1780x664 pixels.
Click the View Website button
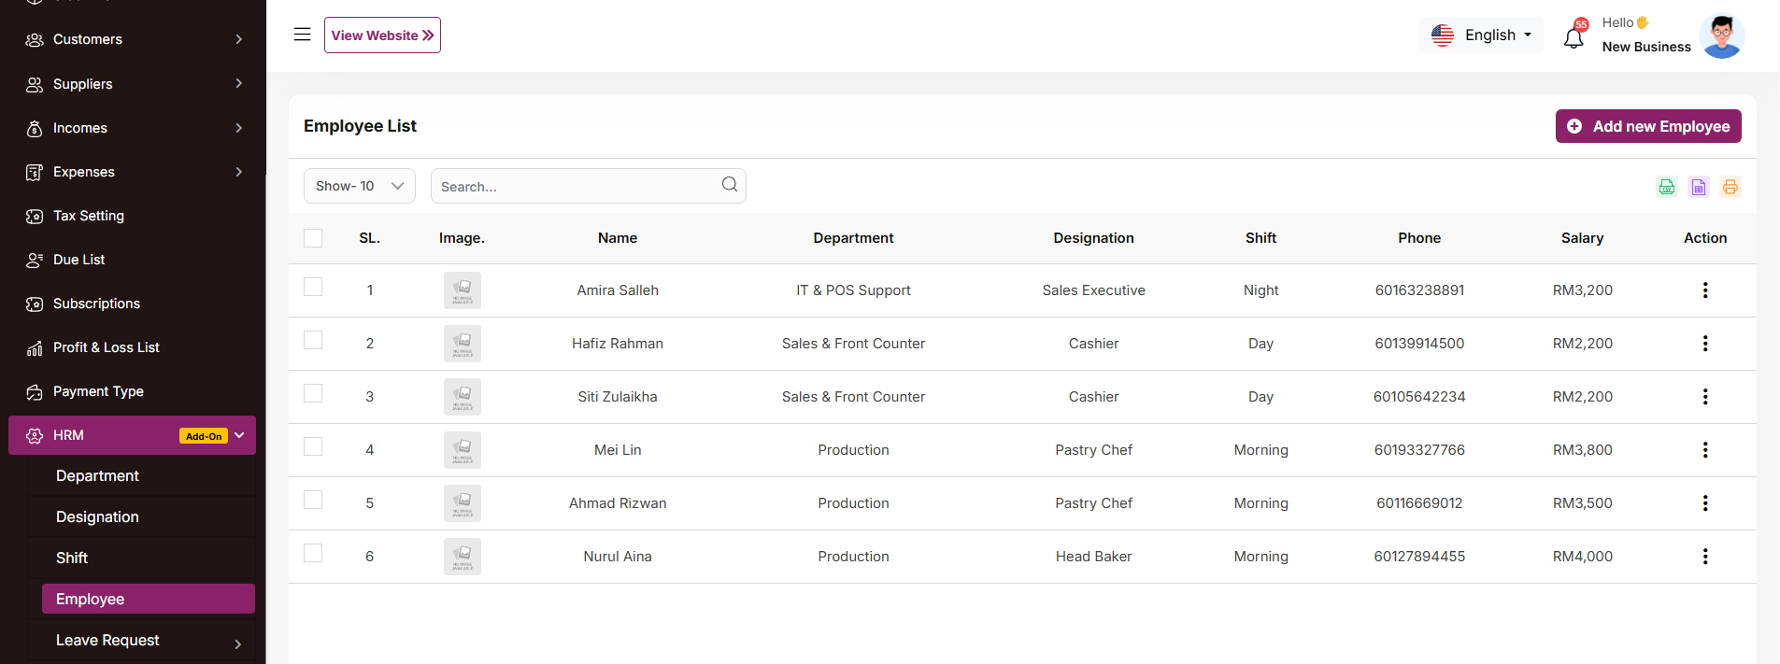tap(382, 35)
